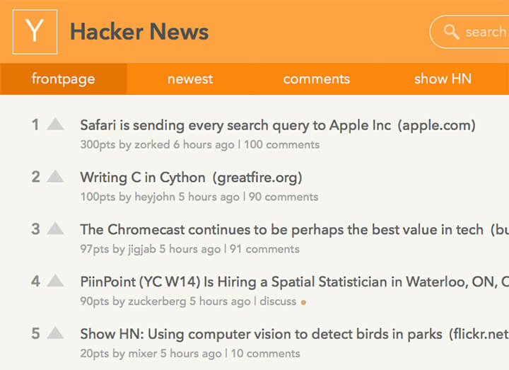The width and height of the screenshot is (509, 370).
Task: Go to the comments tab
Action: click(317, 79)
